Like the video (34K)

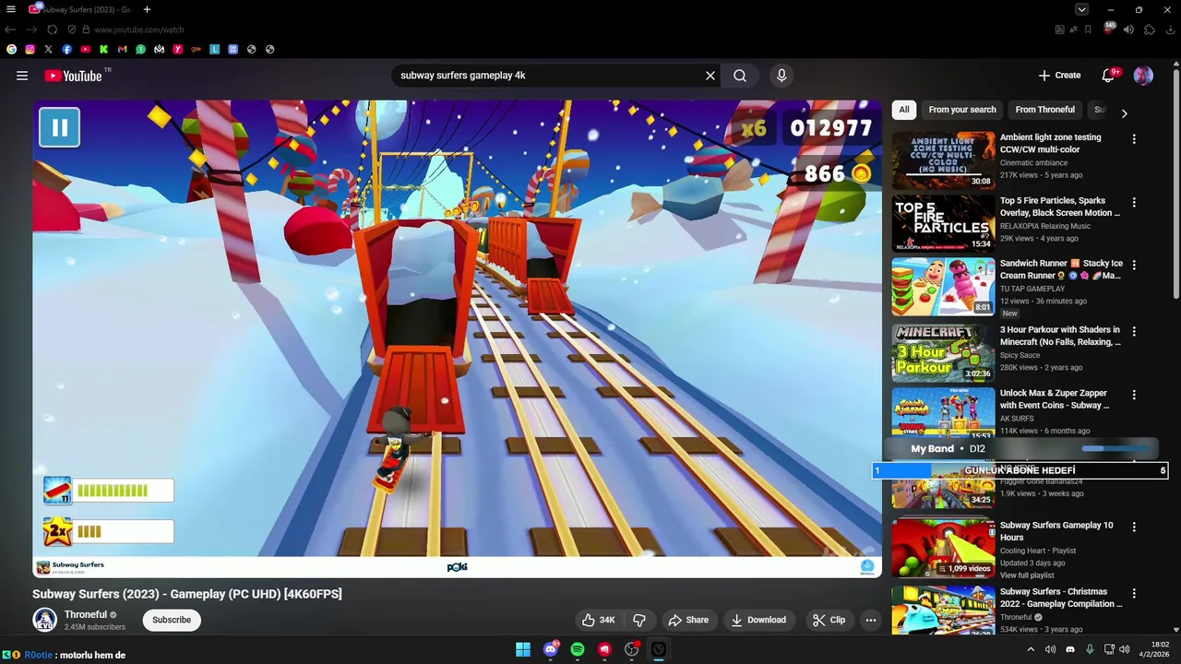598,620
